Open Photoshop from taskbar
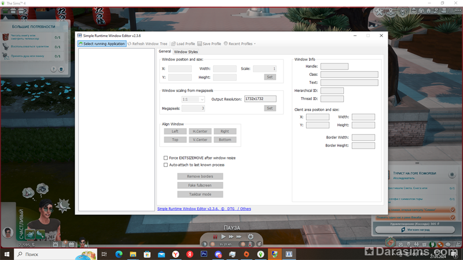Screen dimensions: 463x260 point(204,254)
